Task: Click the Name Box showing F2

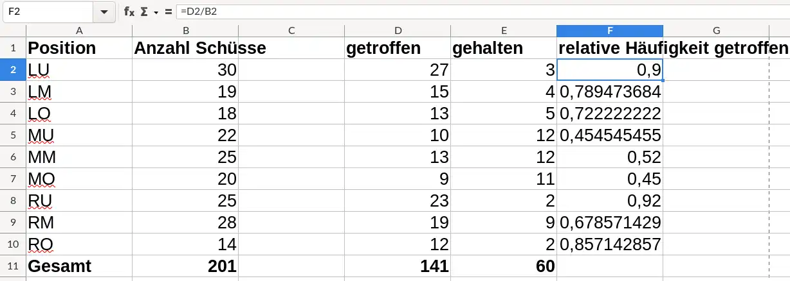Action: tap(48, 12)
